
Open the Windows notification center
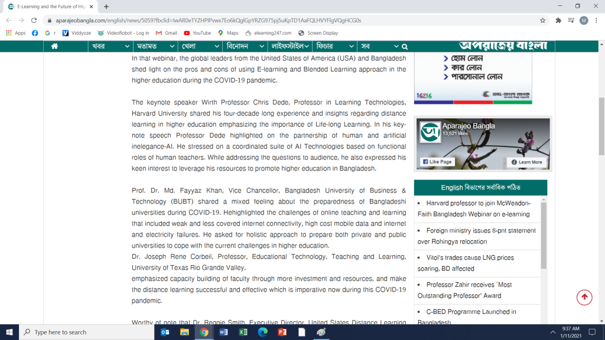[592, 332]
